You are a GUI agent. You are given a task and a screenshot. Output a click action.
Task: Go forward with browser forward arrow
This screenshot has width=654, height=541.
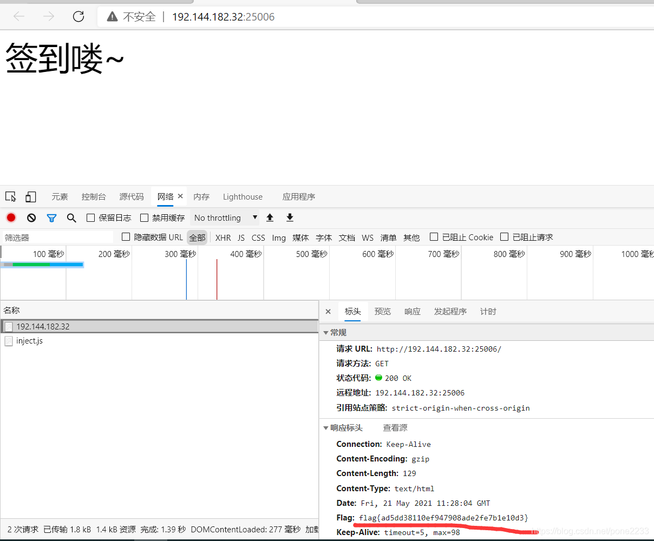49,17
